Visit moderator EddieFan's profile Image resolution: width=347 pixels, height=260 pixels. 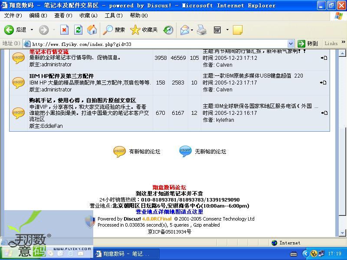(x=52, y=126)
